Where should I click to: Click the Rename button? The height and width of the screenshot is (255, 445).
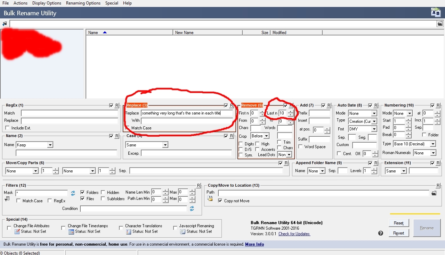(427, 228)
